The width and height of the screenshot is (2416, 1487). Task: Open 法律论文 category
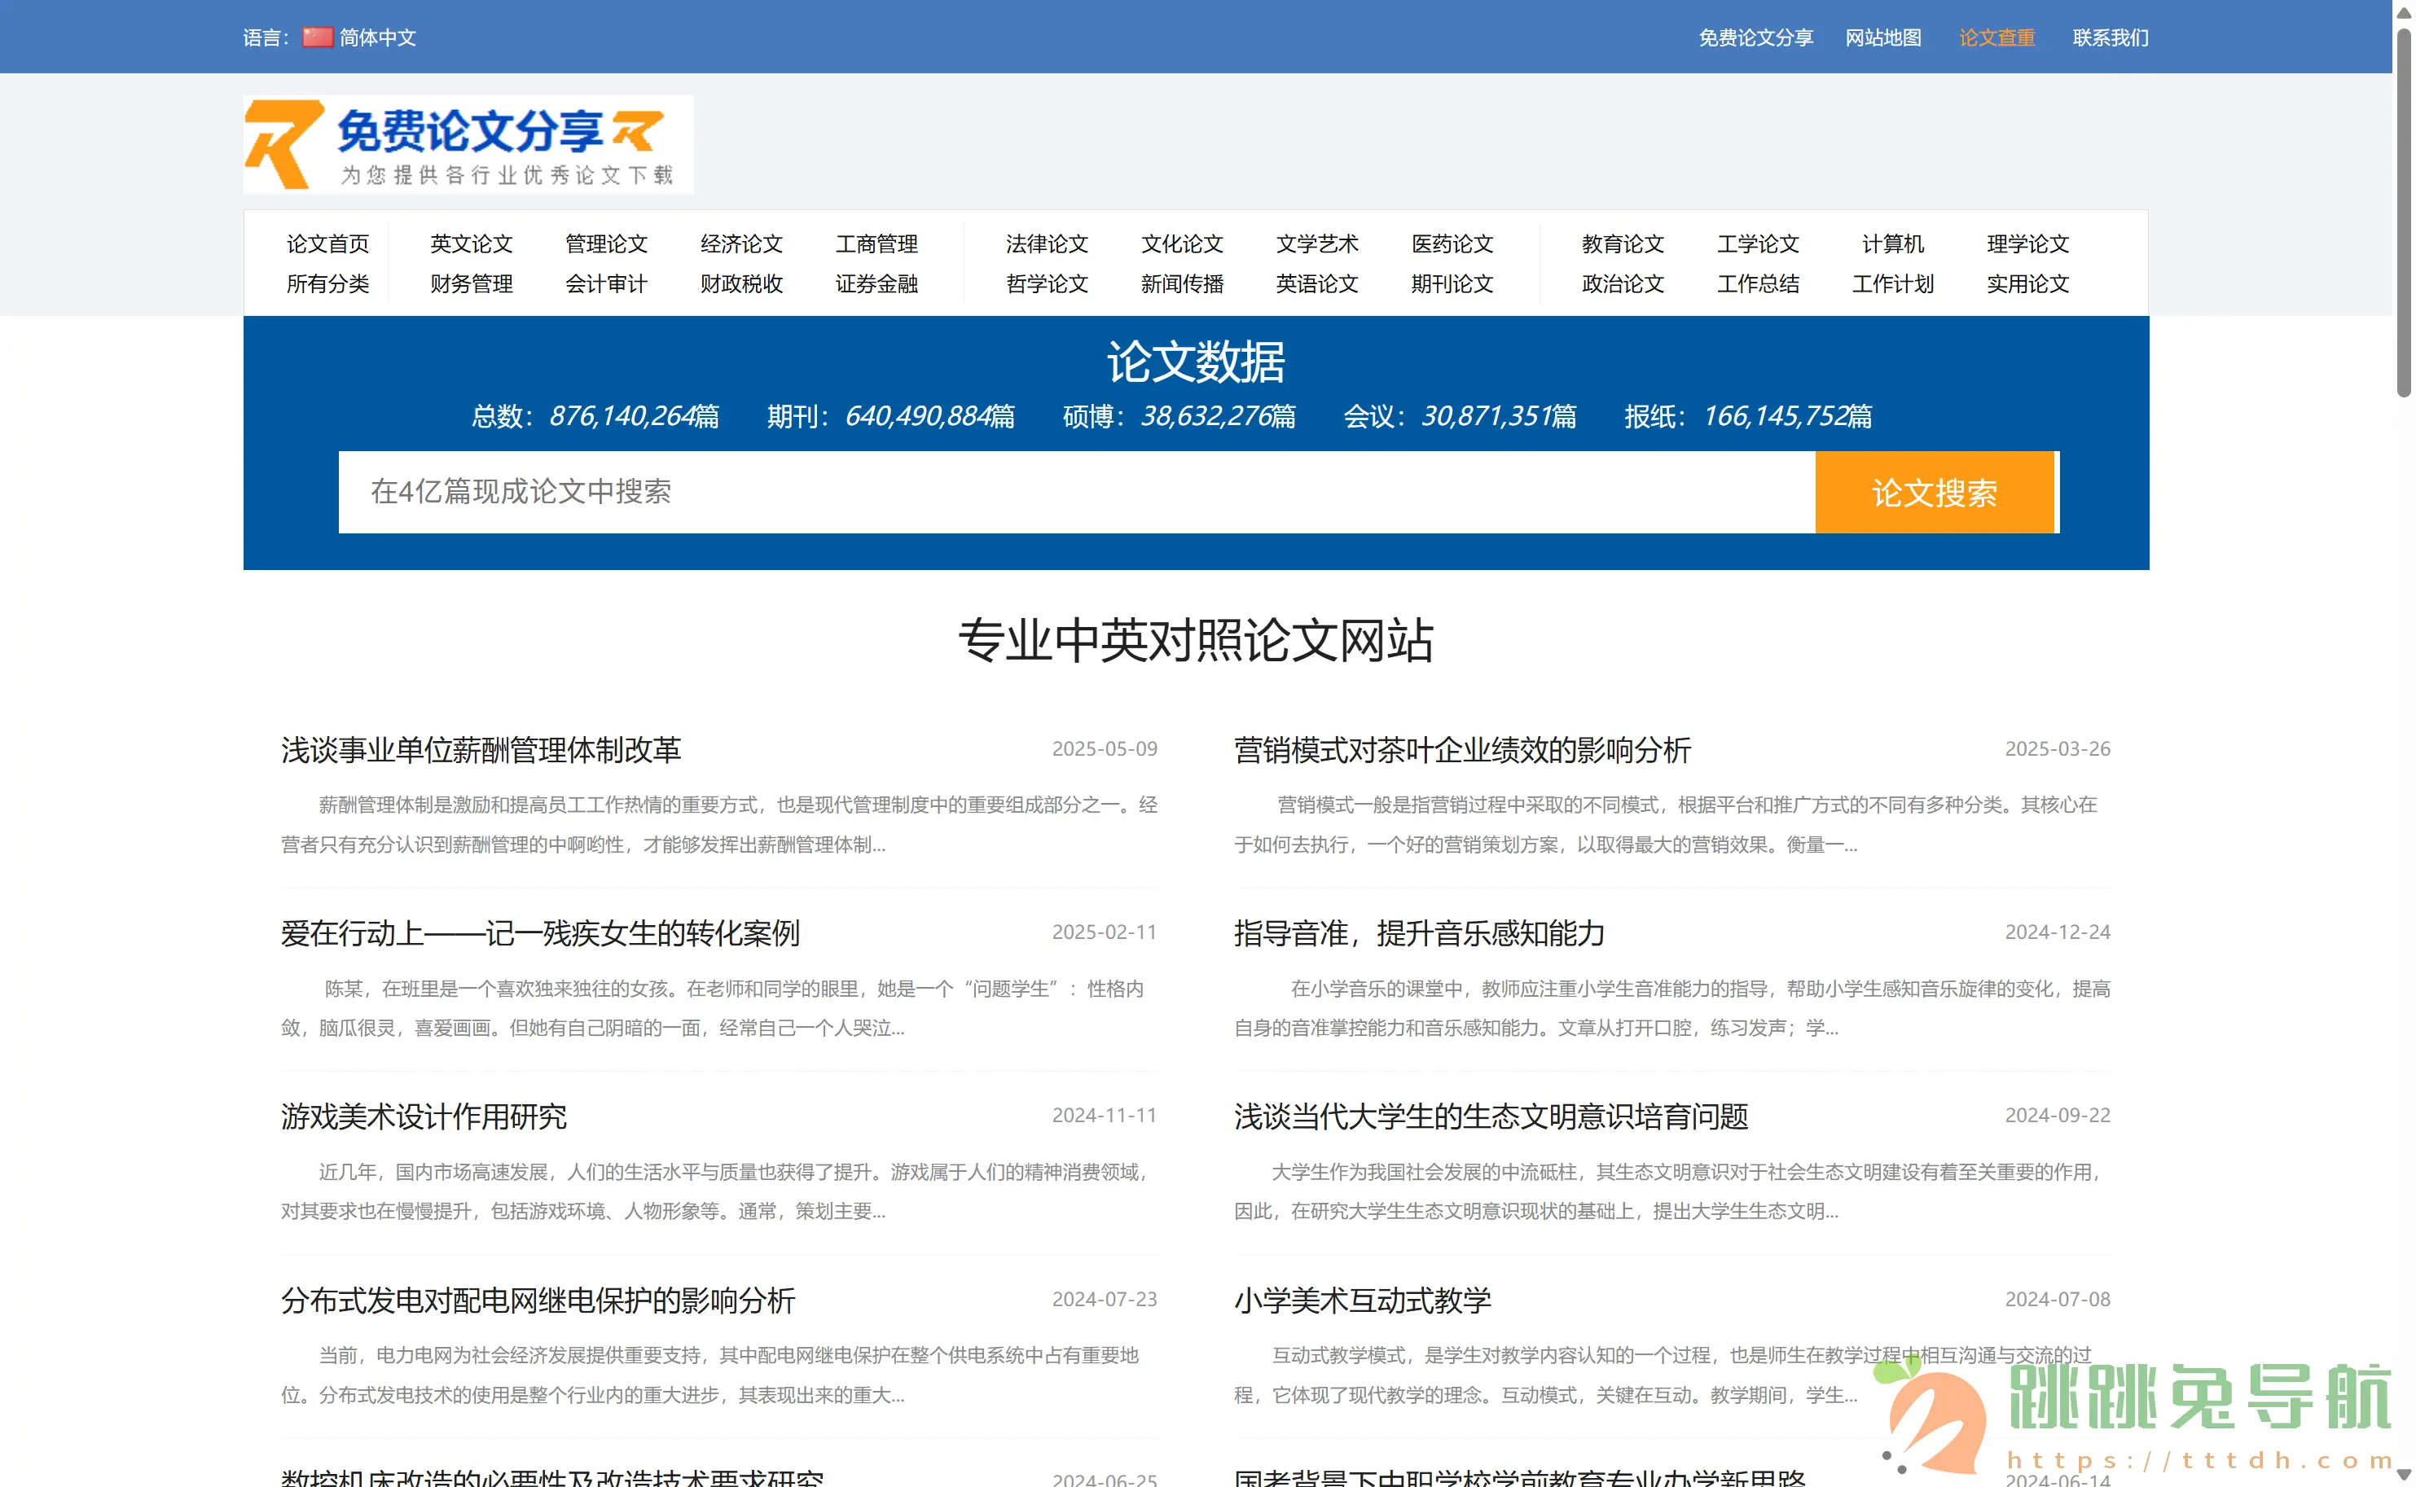click(1047, 243)
